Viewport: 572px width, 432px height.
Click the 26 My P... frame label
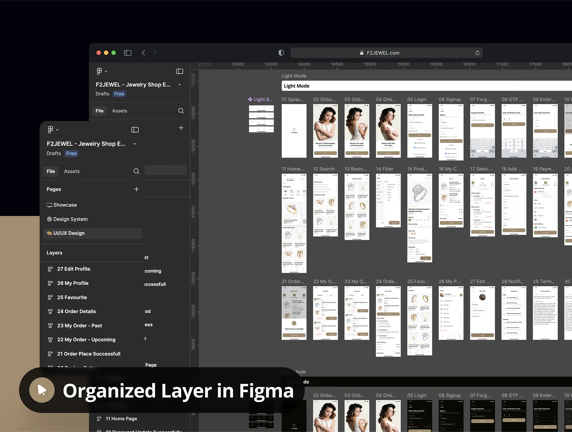(x=449, y=281)
